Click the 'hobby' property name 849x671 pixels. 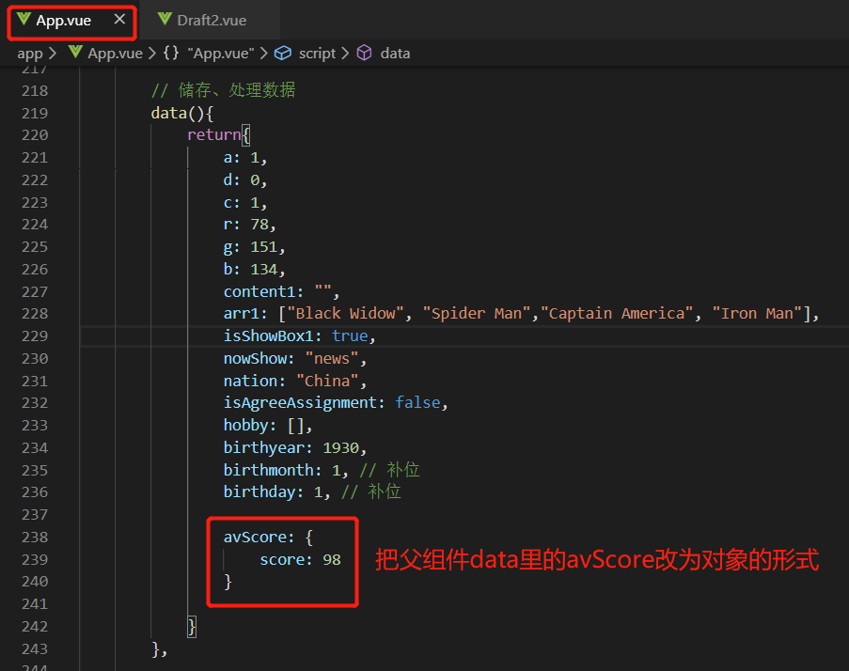[245, 426]
